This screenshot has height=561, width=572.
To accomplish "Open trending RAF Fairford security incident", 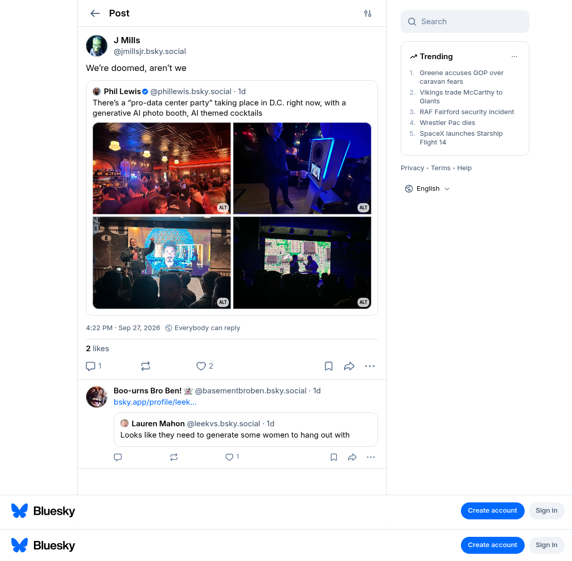I will pos(467,112).
